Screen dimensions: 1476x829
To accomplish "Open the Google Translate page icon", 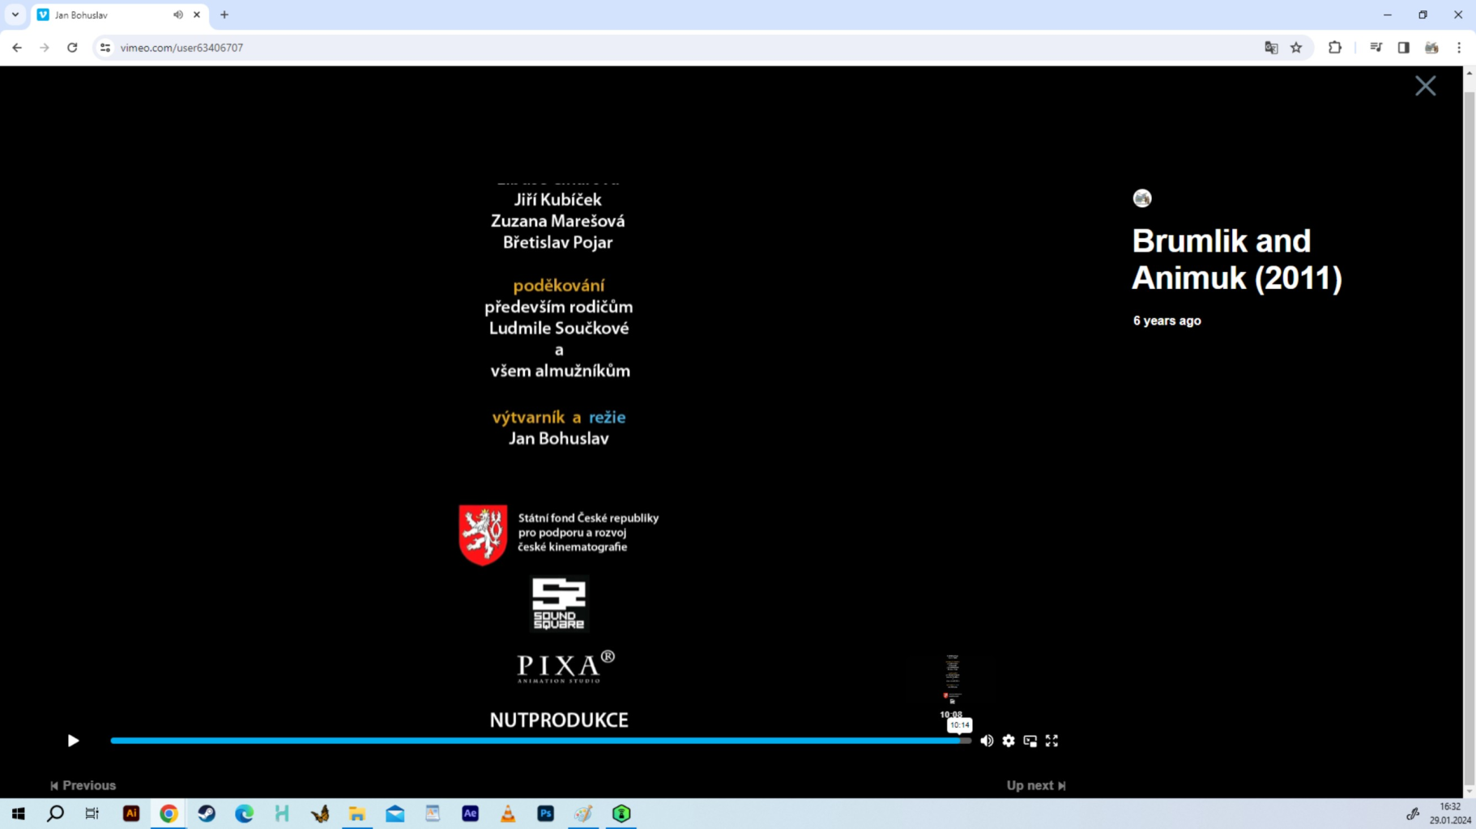I will [x=1271, y=48].
